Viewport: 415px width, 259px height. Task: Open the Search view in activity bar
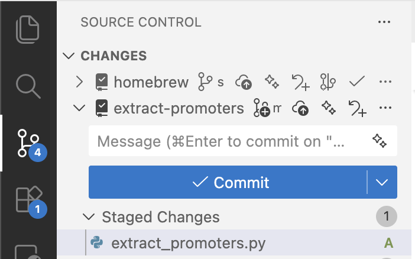[x=28, y=86]
